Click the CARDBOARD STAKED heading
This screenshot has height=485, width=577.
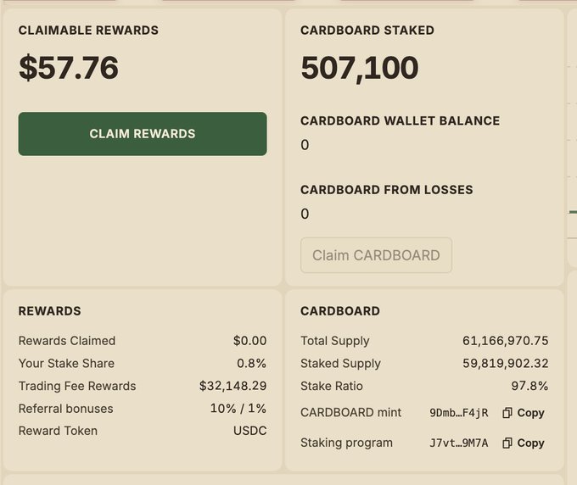[x=367, y=31]
